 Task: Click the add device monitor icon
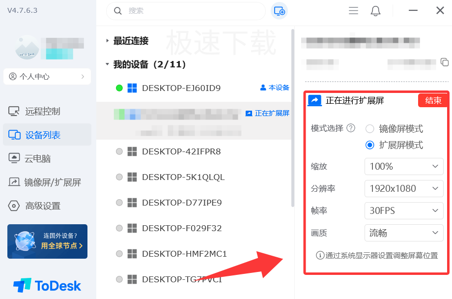pyautogui.click(x=279, y=11)
